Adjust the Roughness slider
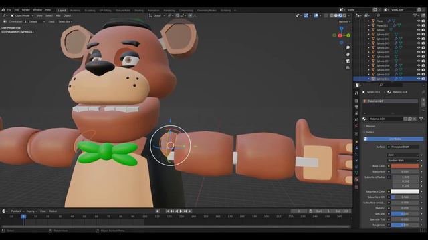Screen dimensions: 428x240 (405, 225)
